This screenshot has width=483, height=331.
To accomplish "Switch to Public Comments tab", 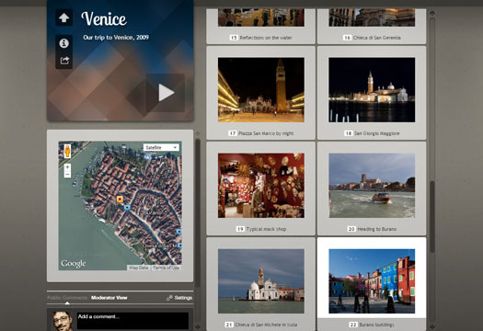I will 67,298.
